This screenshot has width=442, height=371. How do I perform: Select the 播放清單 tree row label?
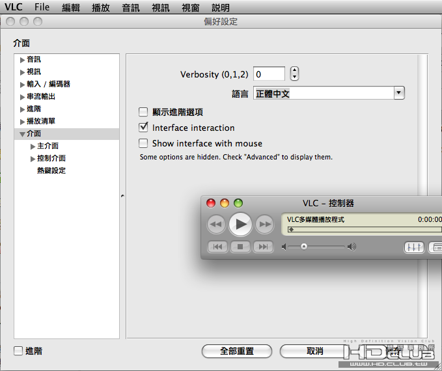pyautogui.click(x=41, y=121)
